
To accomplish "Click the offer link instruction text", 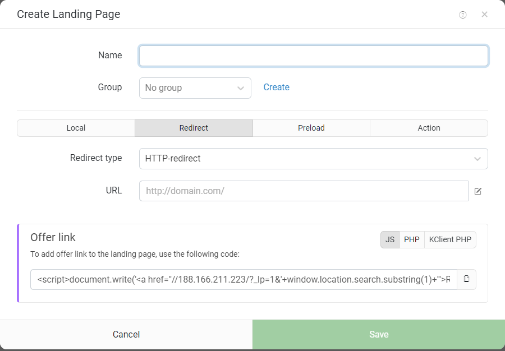I will tap(135, 254).
